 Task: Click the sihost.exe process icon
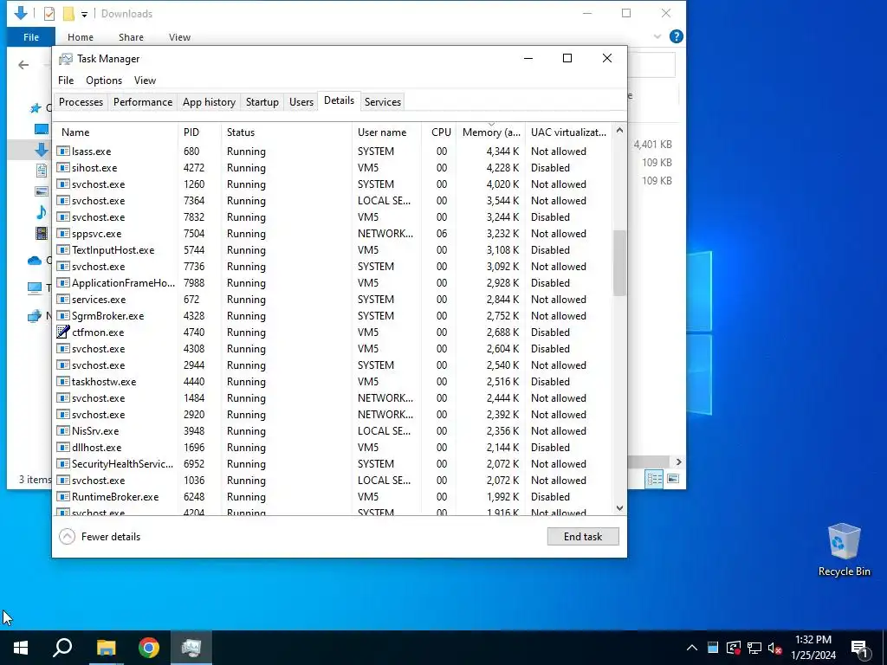62,167
